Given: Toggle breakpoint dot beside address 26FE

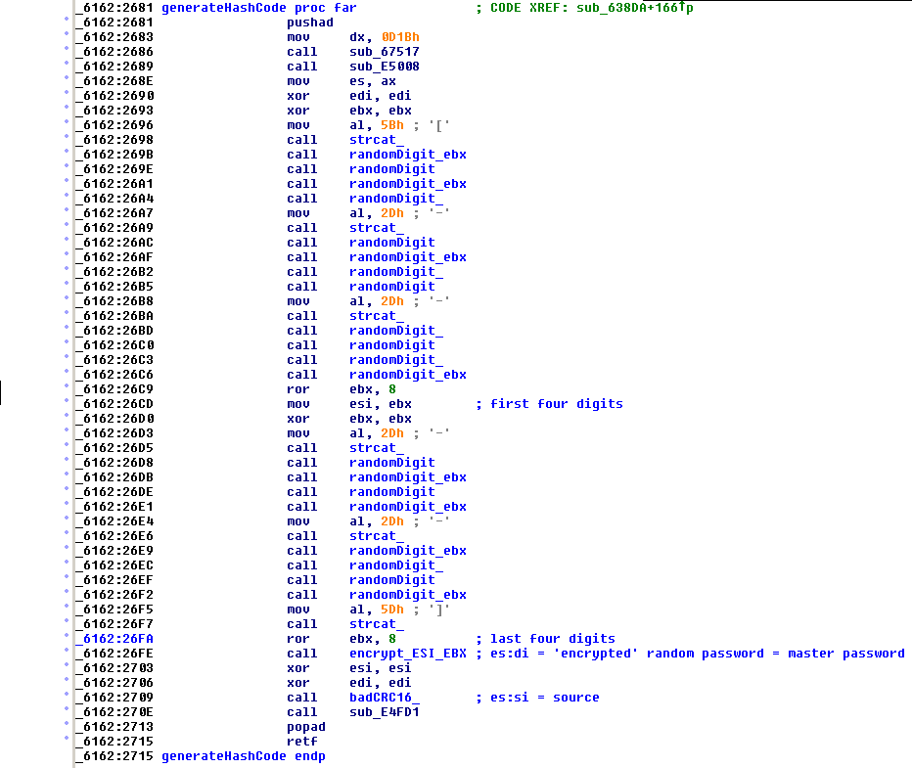Looking at the screenshot, I should click(67, 651).
